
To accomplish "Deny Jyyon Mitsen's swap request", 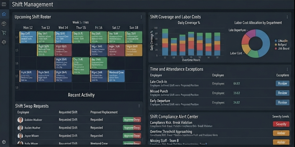I will (x=137, y=136).
